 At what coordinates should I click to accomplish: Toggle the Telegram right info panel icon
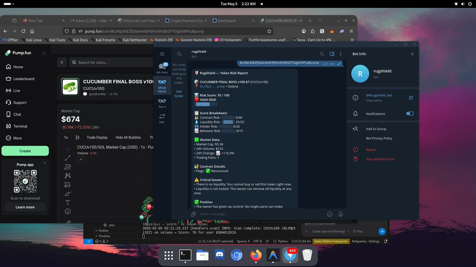point(332,54)
